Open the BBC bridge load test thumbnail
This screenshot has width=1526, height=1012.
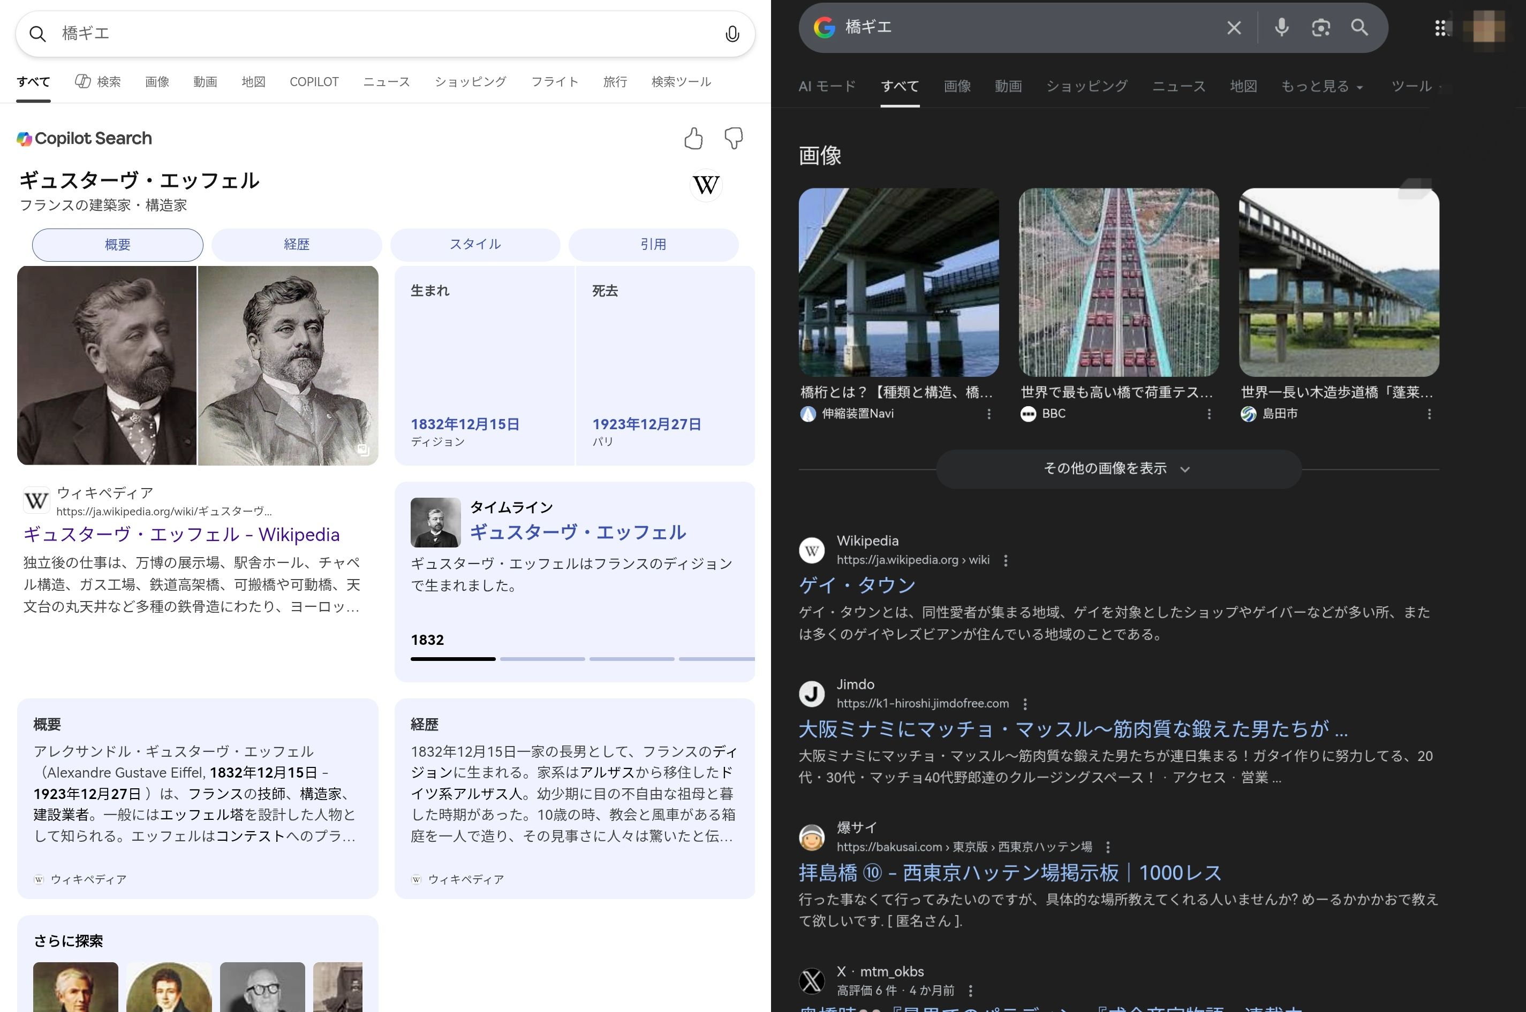[x=1119, y=282]
